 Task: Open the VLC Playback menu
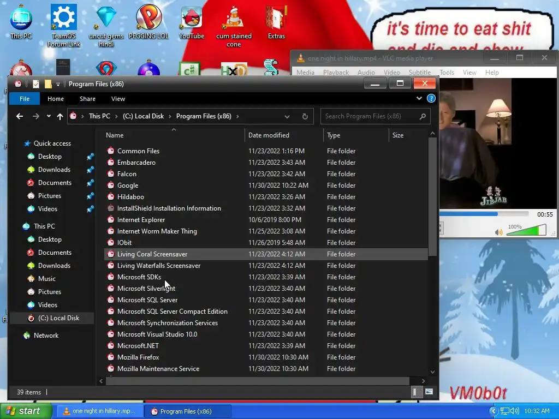pyautogui.click(x=336, y=73)
